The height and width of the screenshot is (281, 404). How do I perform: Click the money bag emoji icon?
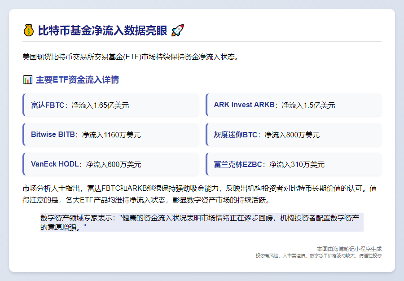tap(29, 31)
